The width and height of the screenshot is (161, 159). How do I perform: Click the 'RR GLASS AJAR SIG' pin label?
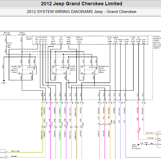[138, 41]
